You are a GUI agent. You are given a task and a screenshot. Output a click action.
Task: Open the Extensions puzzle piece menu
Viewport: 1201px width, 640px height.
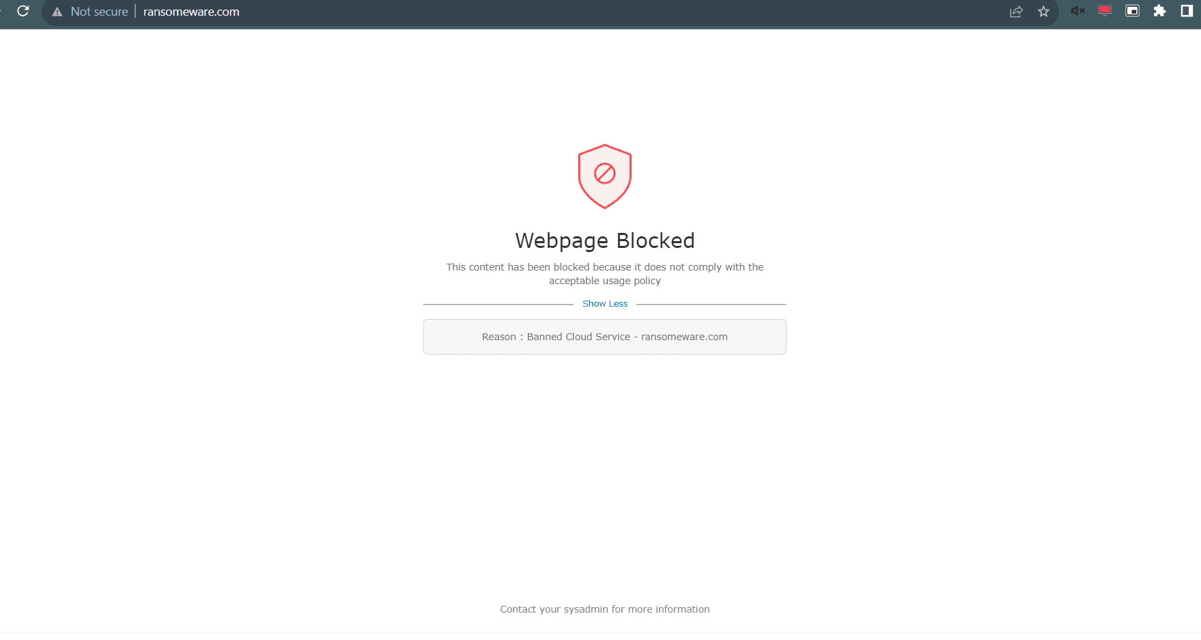tap(1160, 11)
